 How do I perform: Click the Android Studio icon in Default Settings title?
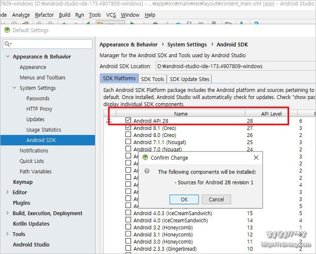7,30
